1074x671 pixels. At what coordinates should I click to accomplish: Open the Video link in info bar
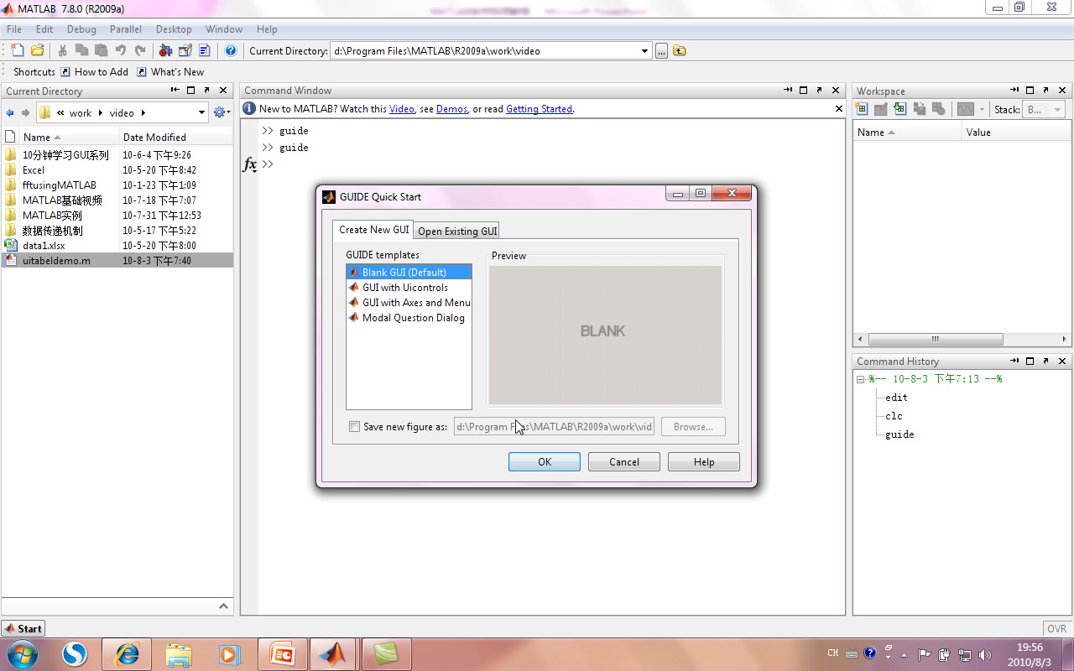[402, 109]
